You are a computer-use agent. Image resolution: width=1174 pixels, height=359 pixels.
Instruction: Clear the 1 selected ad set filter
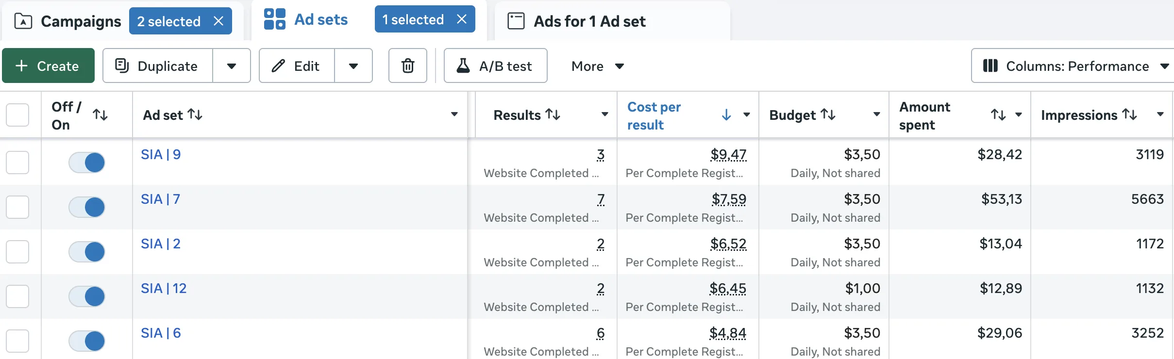coord(462,19)
